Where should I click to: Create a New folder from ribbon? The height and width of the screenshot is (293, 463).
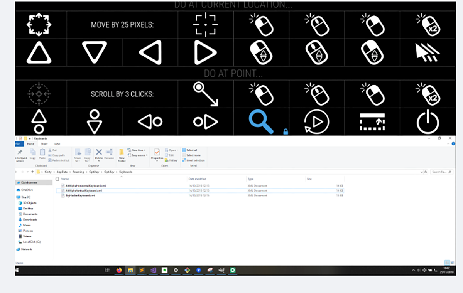[x=122, y=155]
